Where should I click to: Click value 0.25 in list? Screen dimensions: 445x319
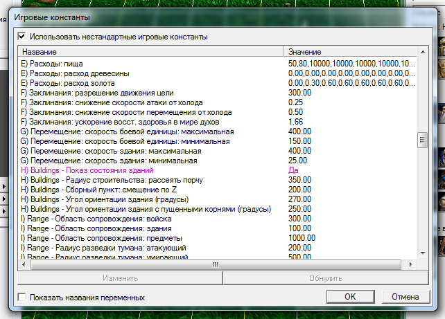[295, 102]
